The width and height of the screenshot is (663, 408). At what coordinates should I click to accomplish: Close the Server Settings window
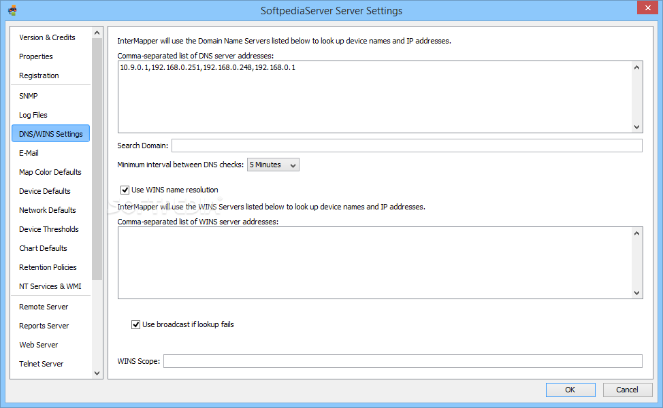(648, 7)
